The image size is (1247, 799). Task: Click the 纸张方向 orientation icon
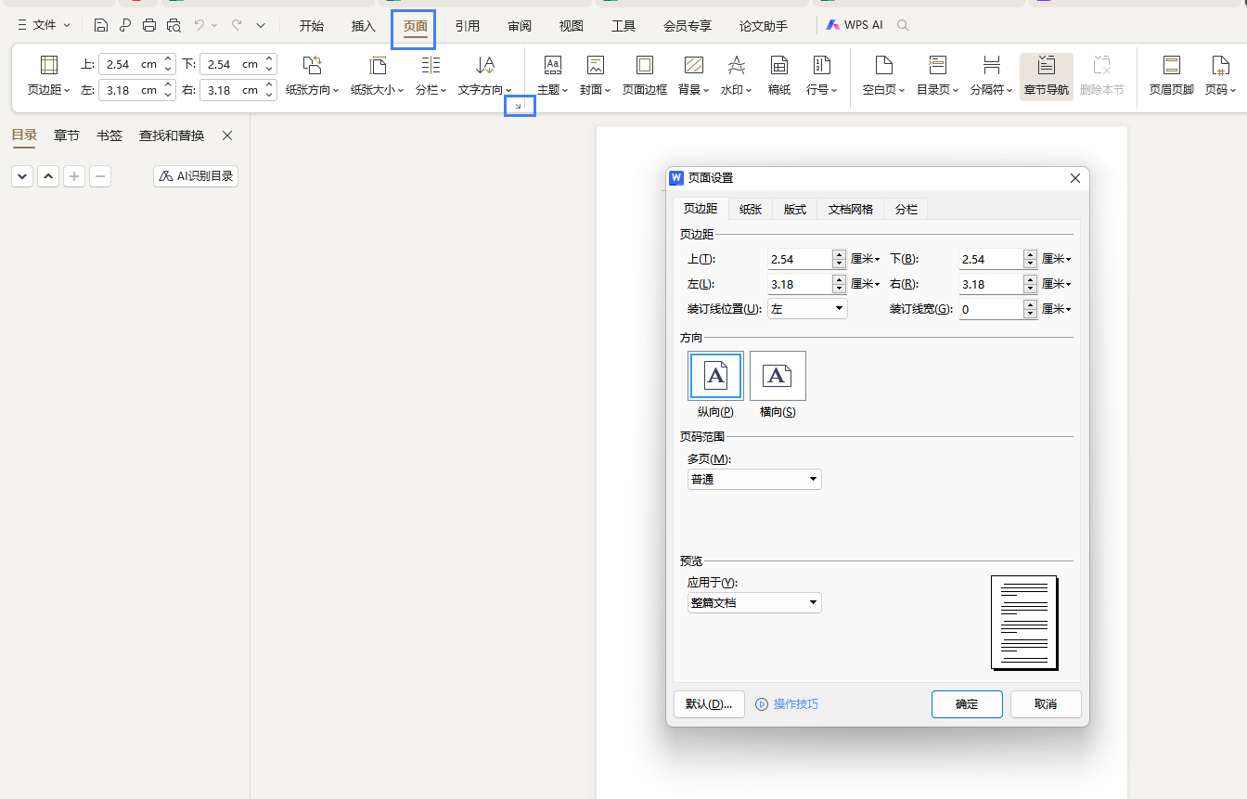312,65
